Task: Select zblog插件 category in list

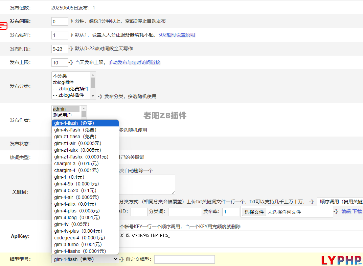Action: click(71, 82)
